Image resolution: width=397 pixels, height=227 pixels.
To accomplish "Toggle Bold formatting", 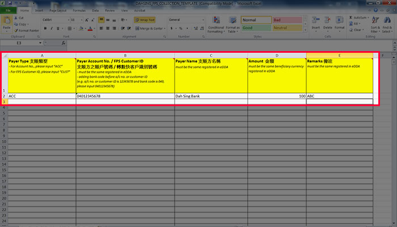I will pos(44,28).
